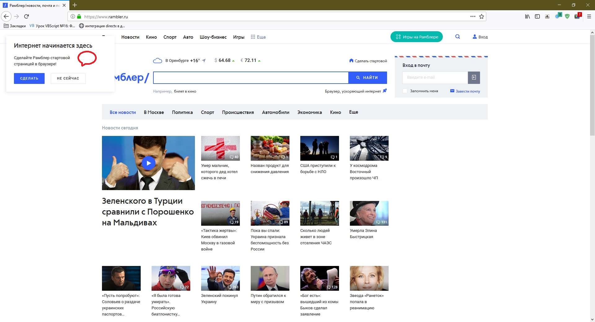595x322 pixels.
Task: Show sidebars with the sidebar icon
Action: point(537,16)
